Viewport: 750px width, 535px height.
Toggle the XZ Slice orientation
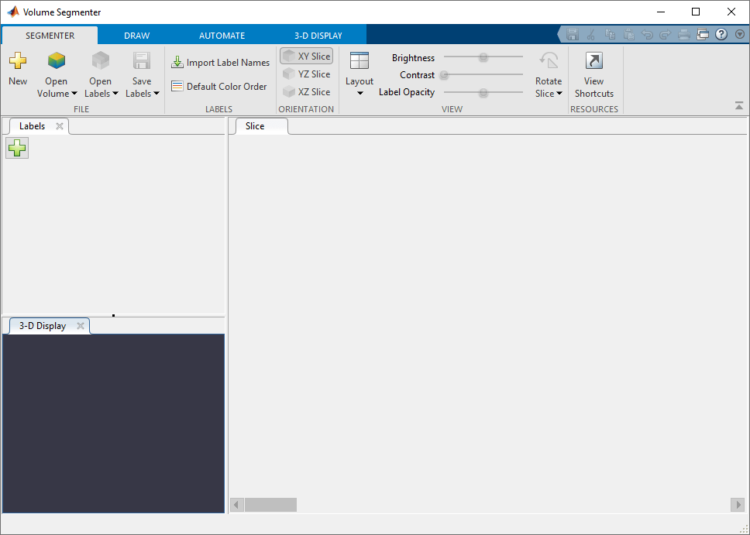(x=306, y=92)
